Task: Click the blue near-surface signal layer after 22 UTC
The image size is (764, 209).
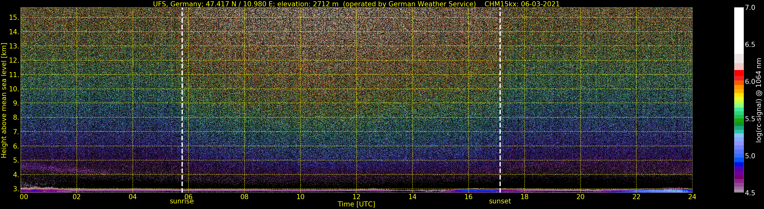Action: pos(664,191)
